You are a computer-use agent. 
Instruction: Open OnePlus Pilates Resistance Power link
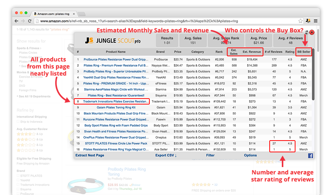coord(116,137)
